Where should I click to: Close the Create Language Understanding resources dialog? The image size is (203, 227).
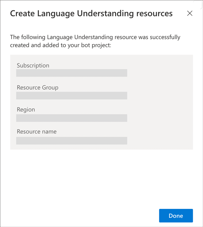click(189, 13)
